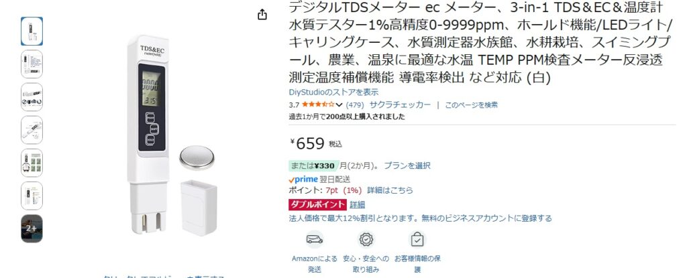The image size is (687, 278).
Task: Open the 2+ more images thumbnail
Action: [x=32, y=228]
